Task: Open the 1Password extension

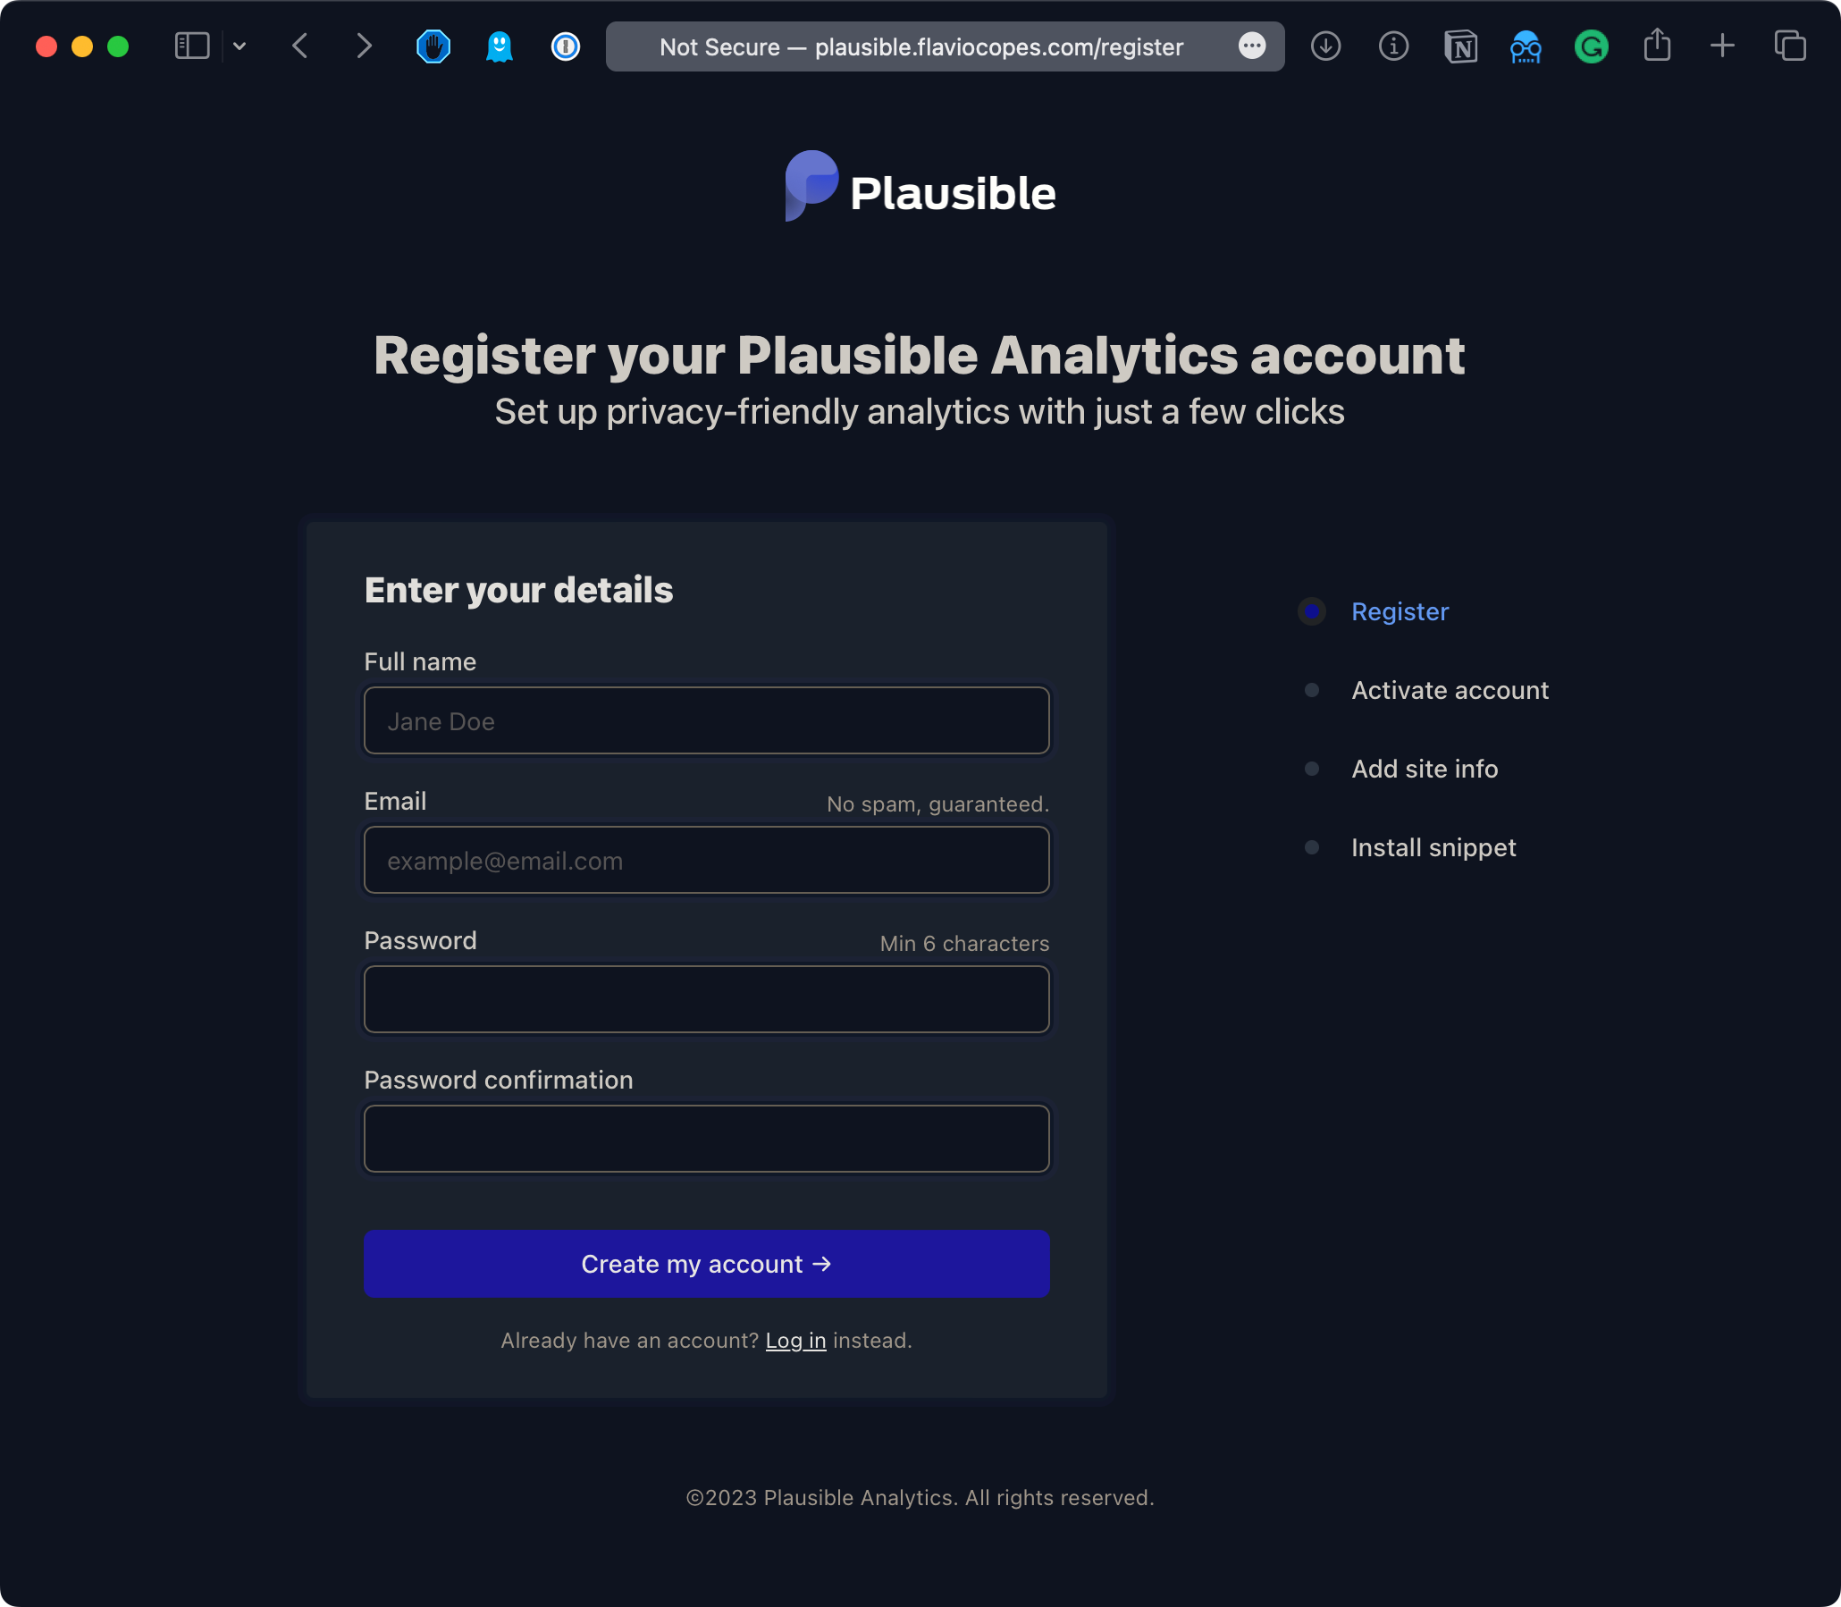Action: [x=566, y=46]
